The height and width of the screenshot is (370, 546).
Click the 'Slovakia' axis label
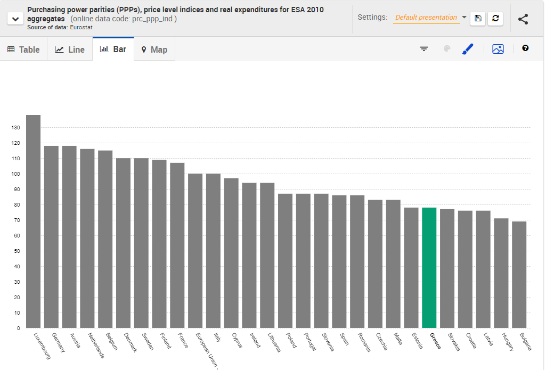[454, 342]
